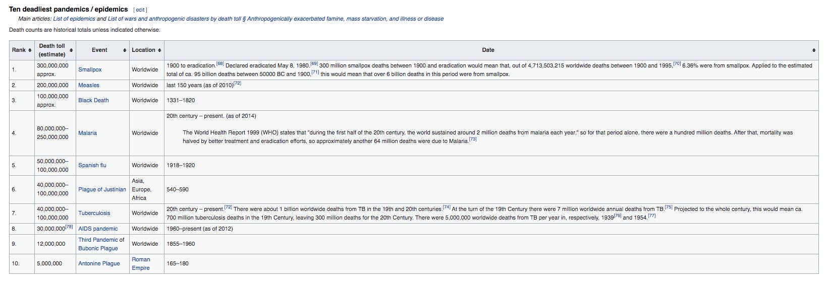Open the Antonine Plague link

[99, 263]
